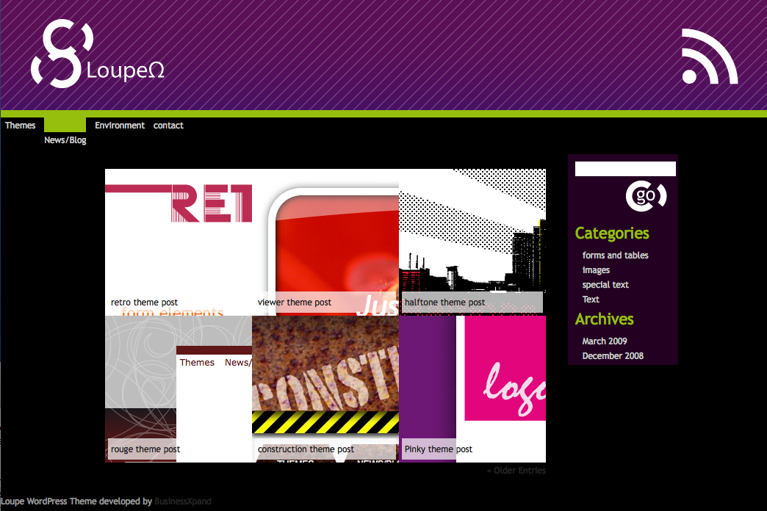Select the special text category
This screenshot has width=767, height=511.
[605, 285]
